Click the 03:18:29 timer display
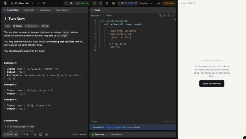 pyautogui.click(x=129, y=3)
